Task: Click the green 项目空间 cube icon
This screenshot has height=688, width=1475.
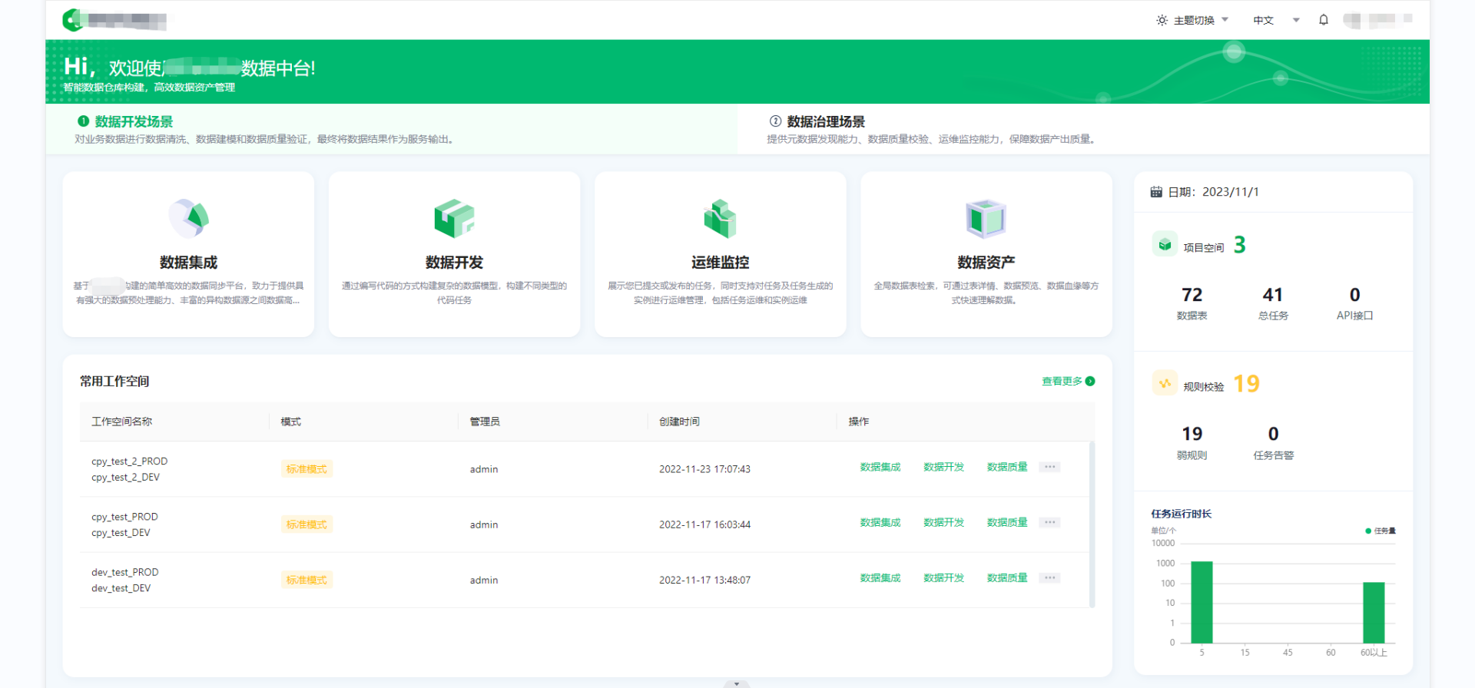Action: click(1165, 244)
